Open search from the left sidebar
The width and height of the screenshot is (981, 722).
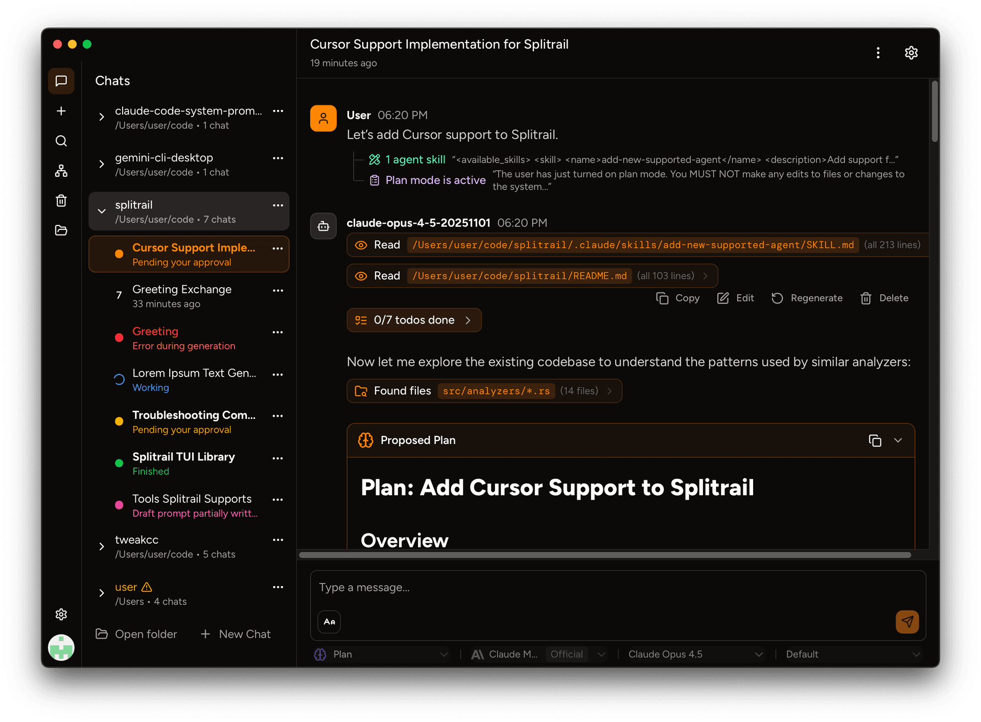[61, 141]
